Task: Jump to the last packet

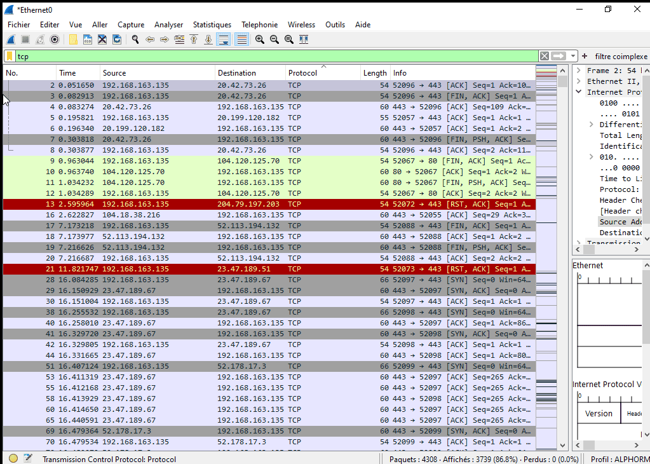Action: (208, 39)
